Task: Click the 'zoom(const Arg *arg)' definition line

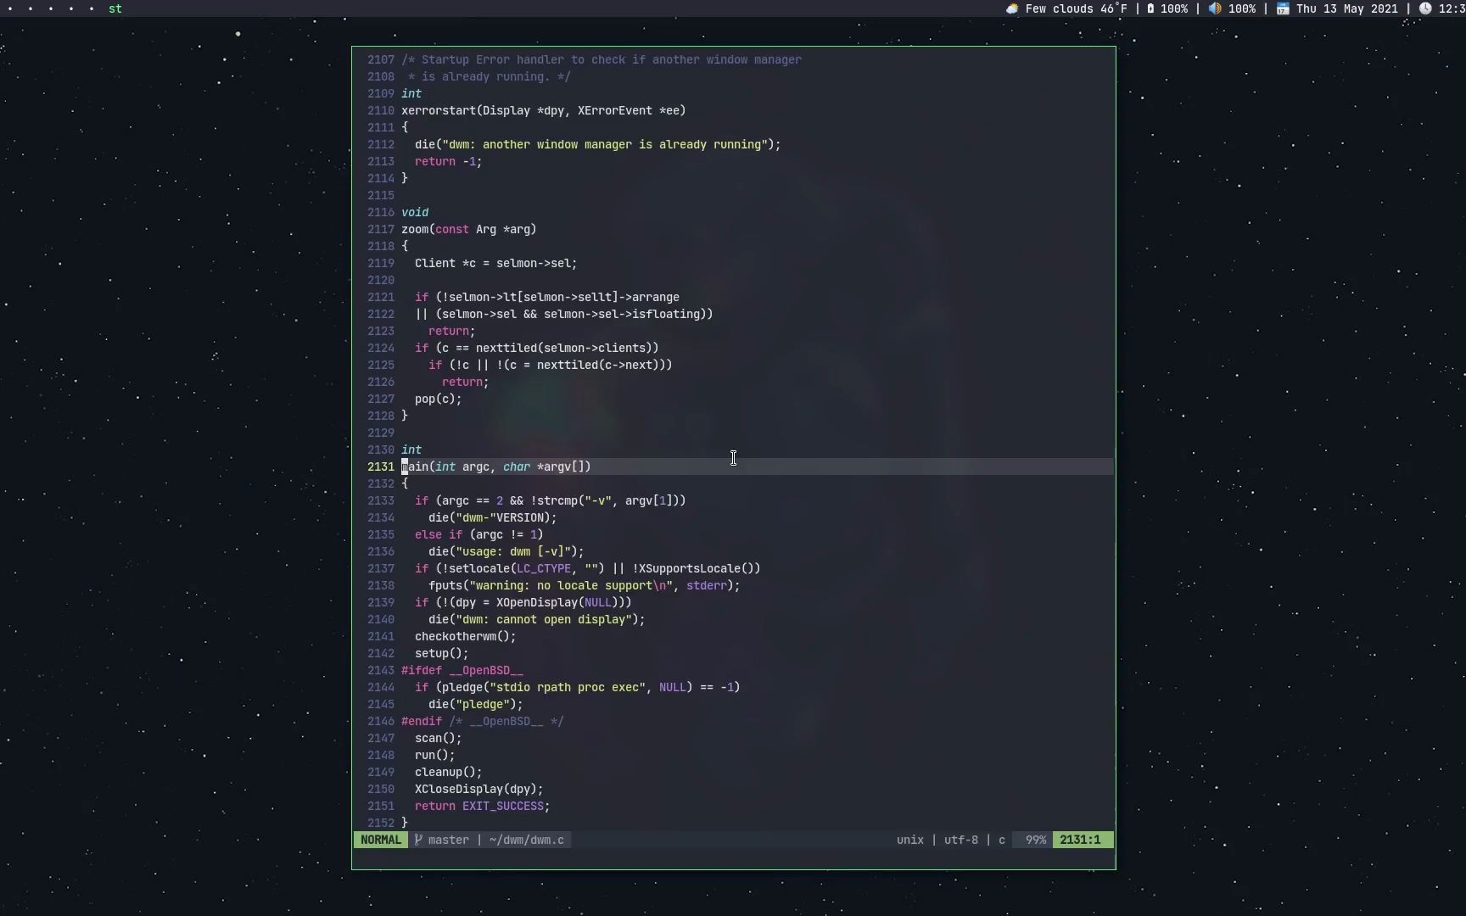Action: 469,229
